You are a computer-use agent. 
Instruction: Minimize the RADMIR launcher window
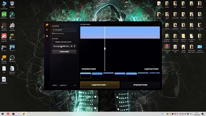pos(154,24)
